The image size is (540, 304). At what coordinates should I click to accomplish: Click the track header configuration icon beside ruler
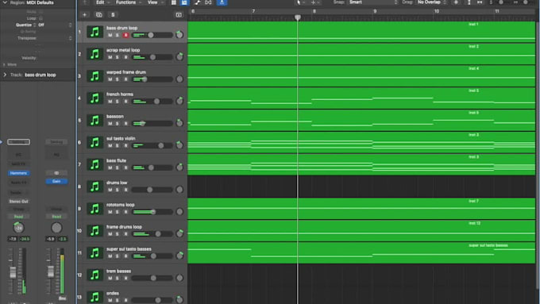[x=179, y=15]
